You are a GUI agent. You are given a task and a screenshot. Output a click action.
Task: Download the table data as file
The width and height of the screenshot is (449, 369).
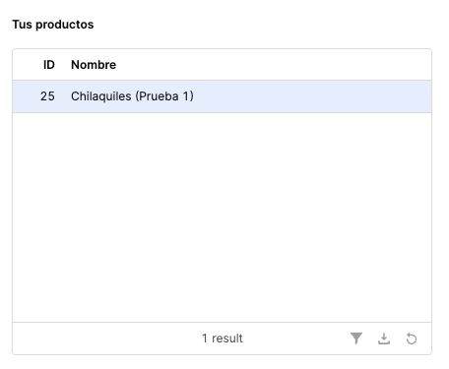(x=384, y=338)
